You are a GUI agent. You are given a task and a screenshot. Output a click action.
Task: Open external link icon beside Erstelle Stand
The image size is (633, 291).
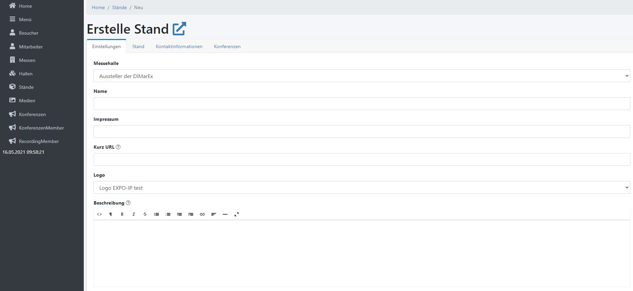[x=179, y=29]
